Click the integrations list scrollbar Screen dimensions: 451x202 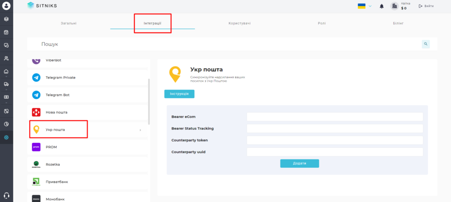[149, 101]
